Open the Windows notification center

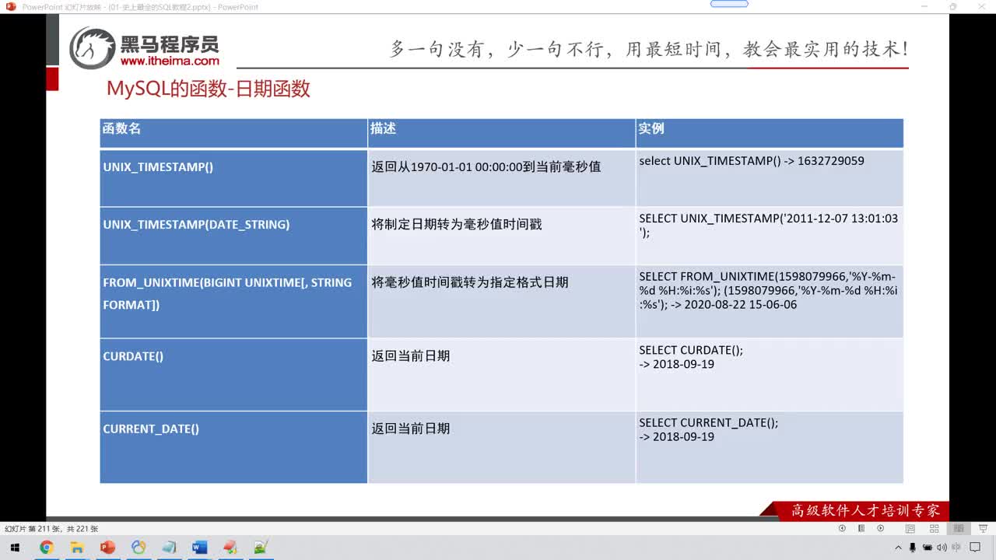pos(975,548)
